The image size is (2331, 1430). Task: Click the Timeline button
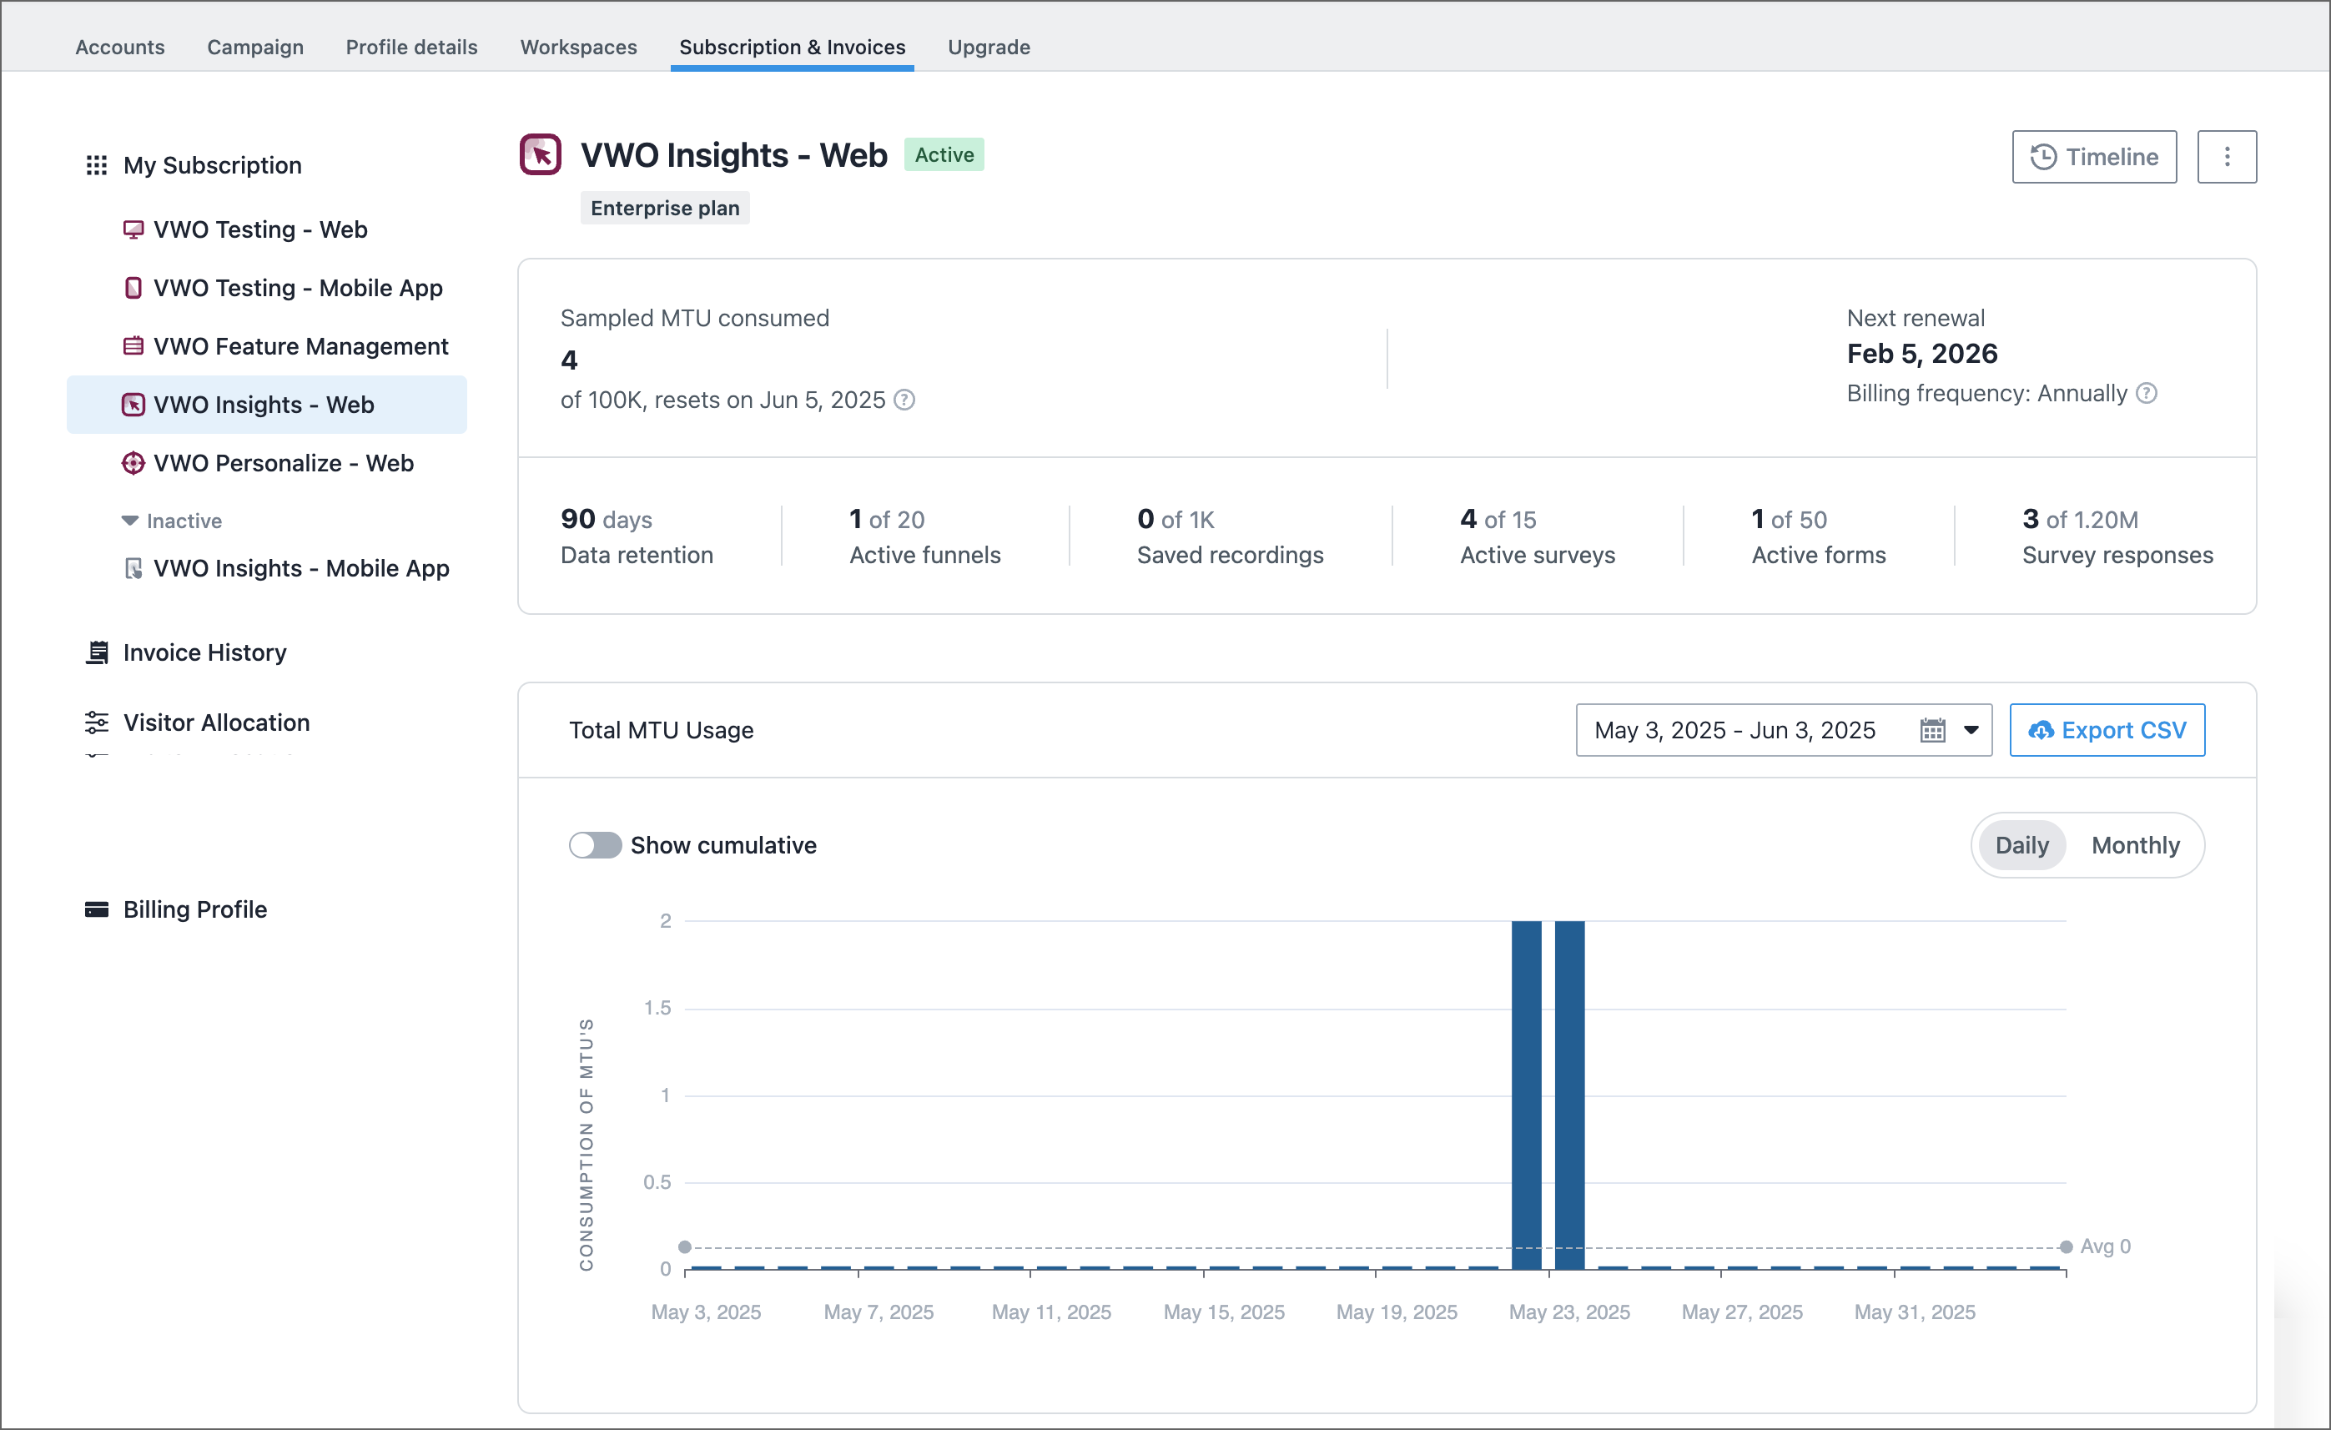2095,157
